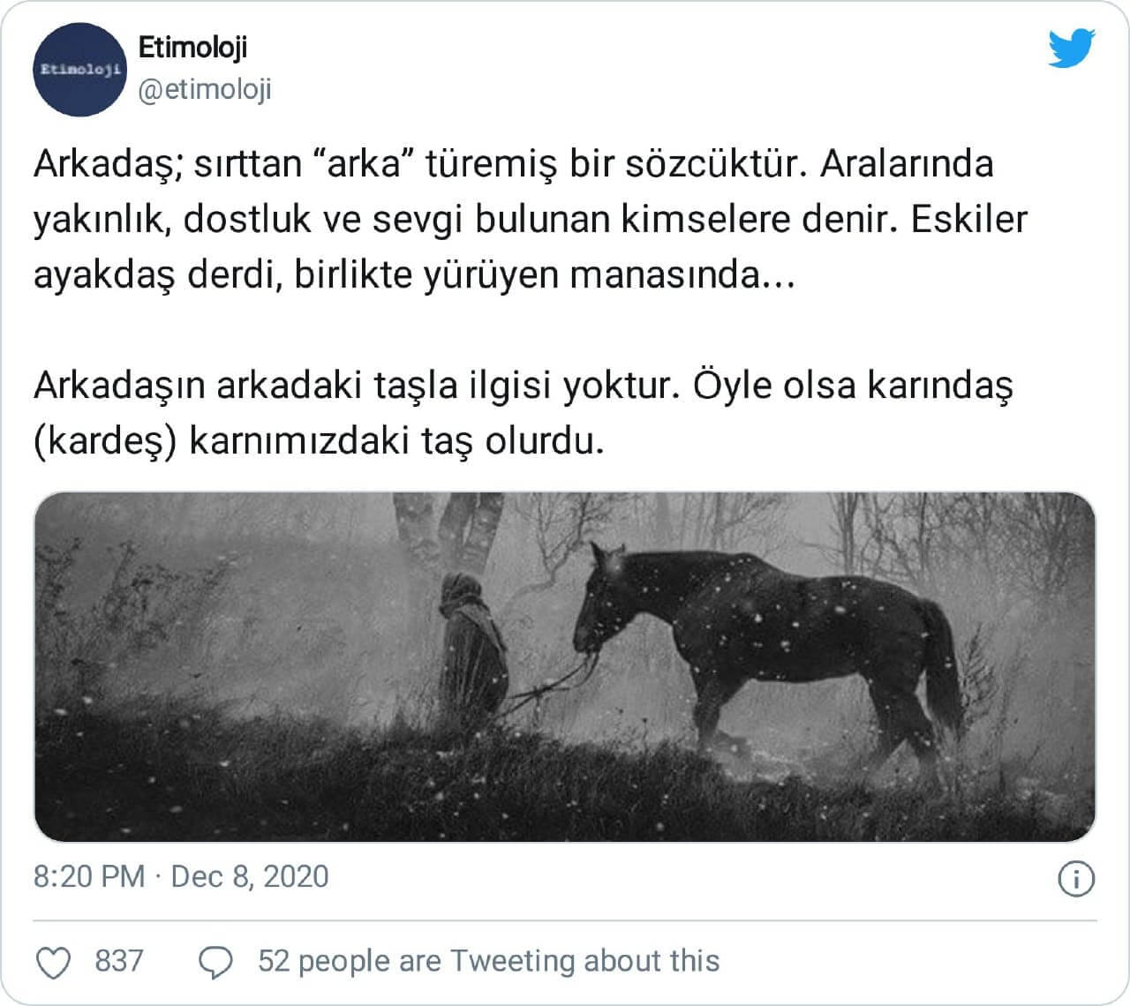The image size is (1130, 1006).
Task: Open the Etimoloji profile avatar
Action: 79,70
